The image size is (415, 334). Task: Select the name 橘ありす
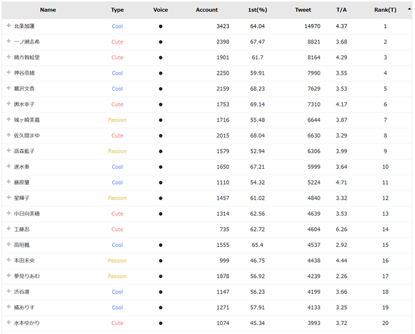coord(24,307)
